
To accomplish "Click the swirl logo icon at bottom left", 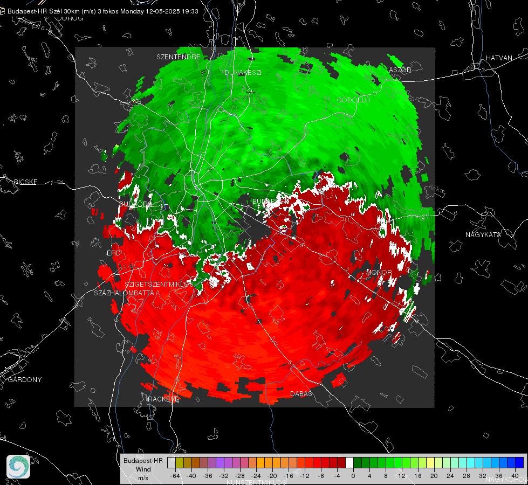I will click(x=18, y=467).
